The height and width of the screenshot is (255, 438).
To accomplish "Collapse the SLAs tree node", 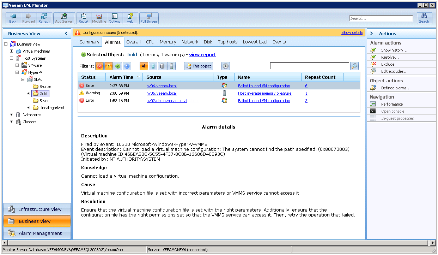I will (23, 79).
